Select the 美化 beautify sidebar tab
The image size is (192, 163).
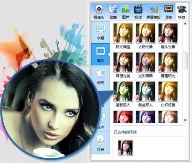tap(100, 54)
